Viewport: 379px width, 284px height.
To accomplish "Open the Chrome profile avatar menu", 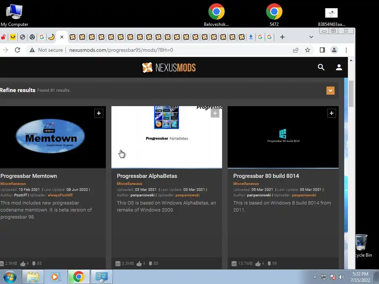I will pyautogui.click(x=334, y=50).
